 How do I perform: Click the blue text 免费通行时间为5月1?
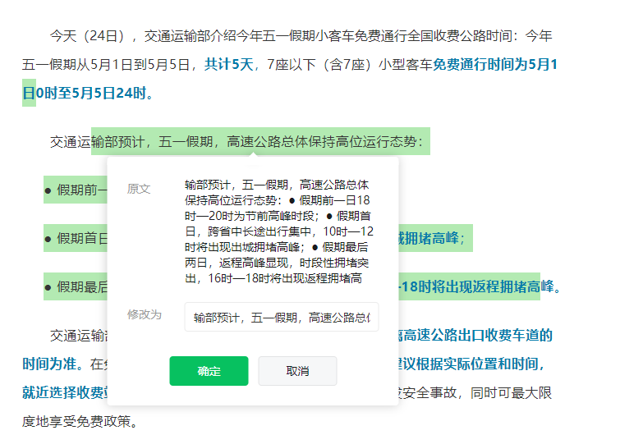click(x=495, y=64)
